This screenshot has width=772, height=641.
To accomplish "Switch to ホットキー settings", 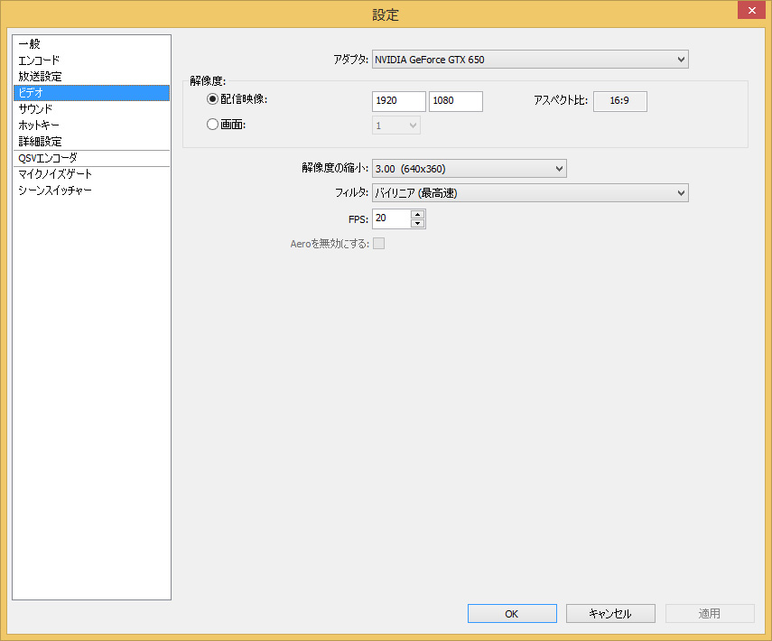I will point(91,125).
